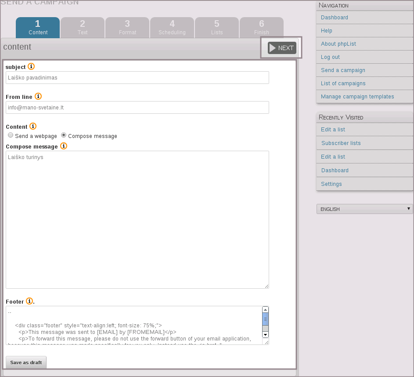Focus the subject input field

[137, 78]
